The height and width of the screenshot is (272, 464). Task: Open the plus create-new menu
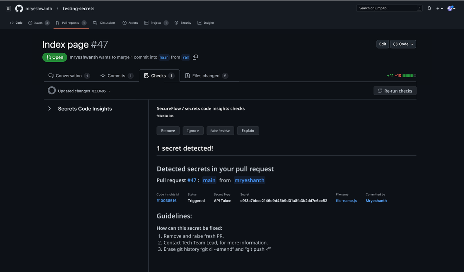[439, 8]
